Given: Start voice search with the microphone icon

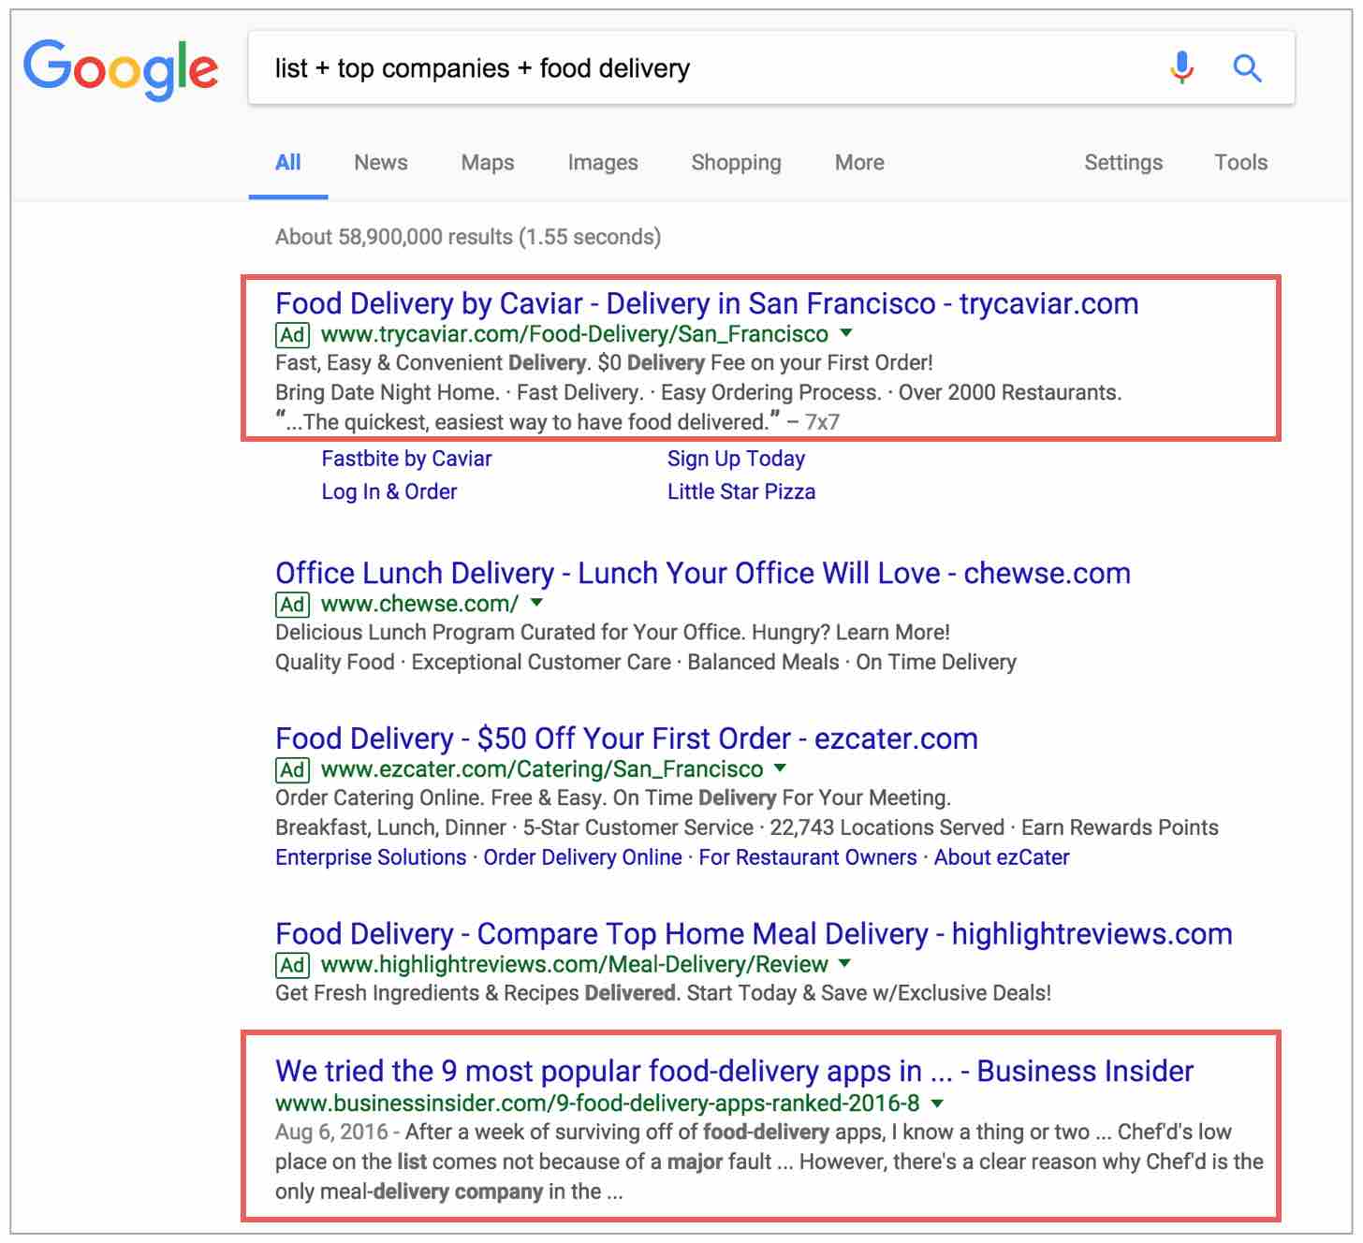Looking at the screenshot, I should coord(1182,67).
